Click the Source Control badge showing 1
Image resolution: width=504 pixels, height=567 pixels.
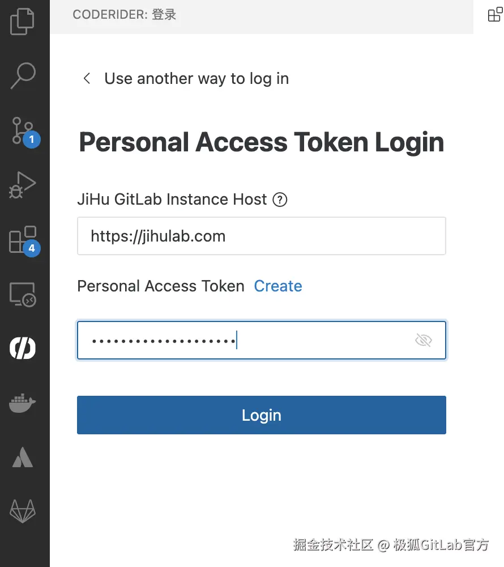click(32, 139)
